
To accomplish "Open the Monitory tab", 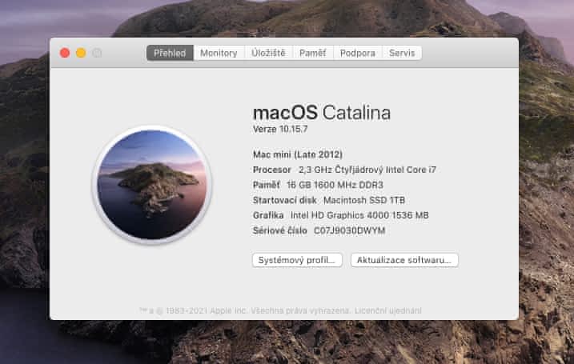I will click(x=219, y=53).
